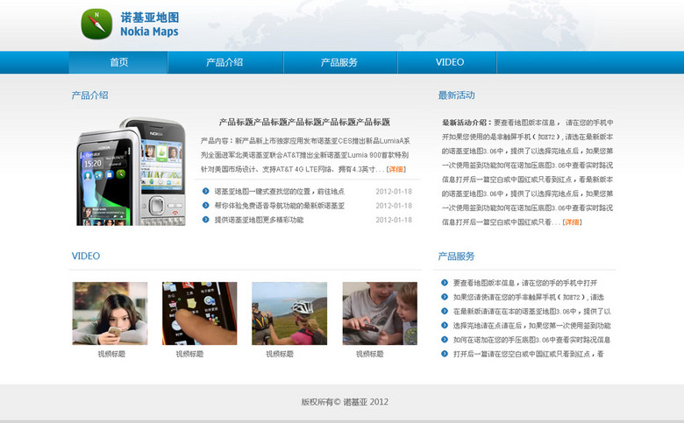
Task: Open service item 在是新版请请在在本的诺基亚地图3.06中
Action: click(531, 312)
